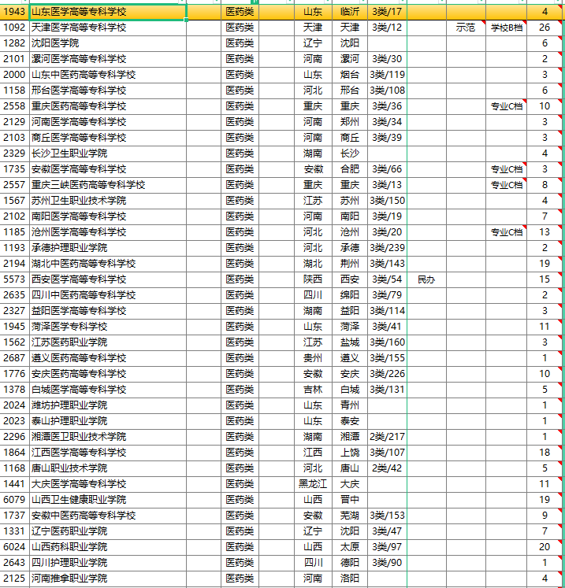
Task: Select 苏州卫生职业技术学院 cell
Action: [x=108, y=201]
